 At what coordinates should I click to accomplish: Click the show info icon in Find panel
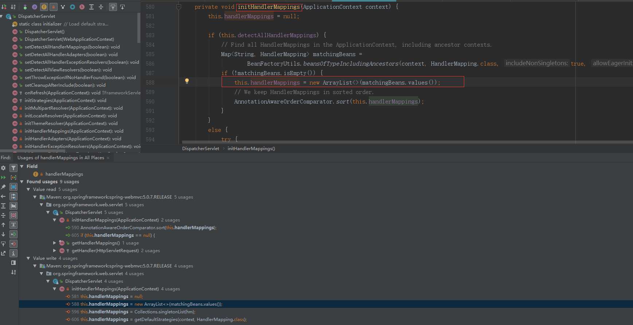pyautogui.click(x=13, y=253)
